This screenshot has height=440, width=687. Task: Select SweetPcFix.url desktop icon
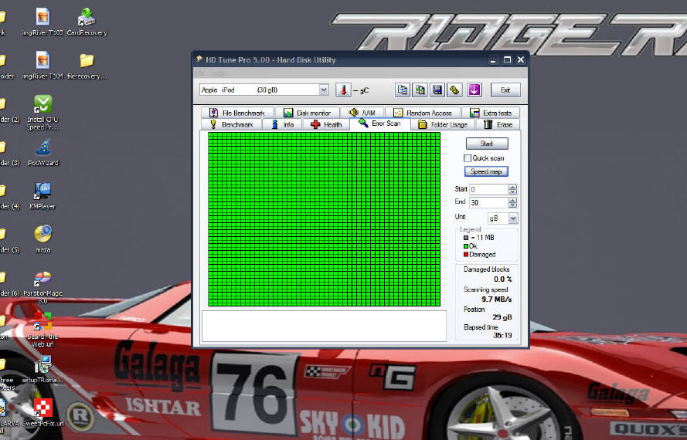point(43,412)
